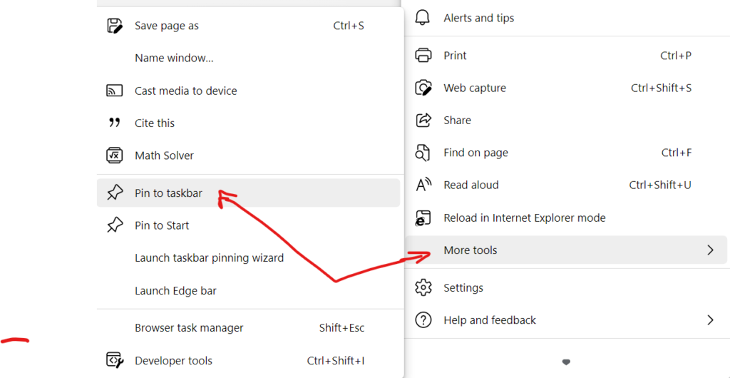Viewport: 730px width, 378px height.
Task: Expand the Help and feedback submenu arrow
Action: click(x=710, y=320)
